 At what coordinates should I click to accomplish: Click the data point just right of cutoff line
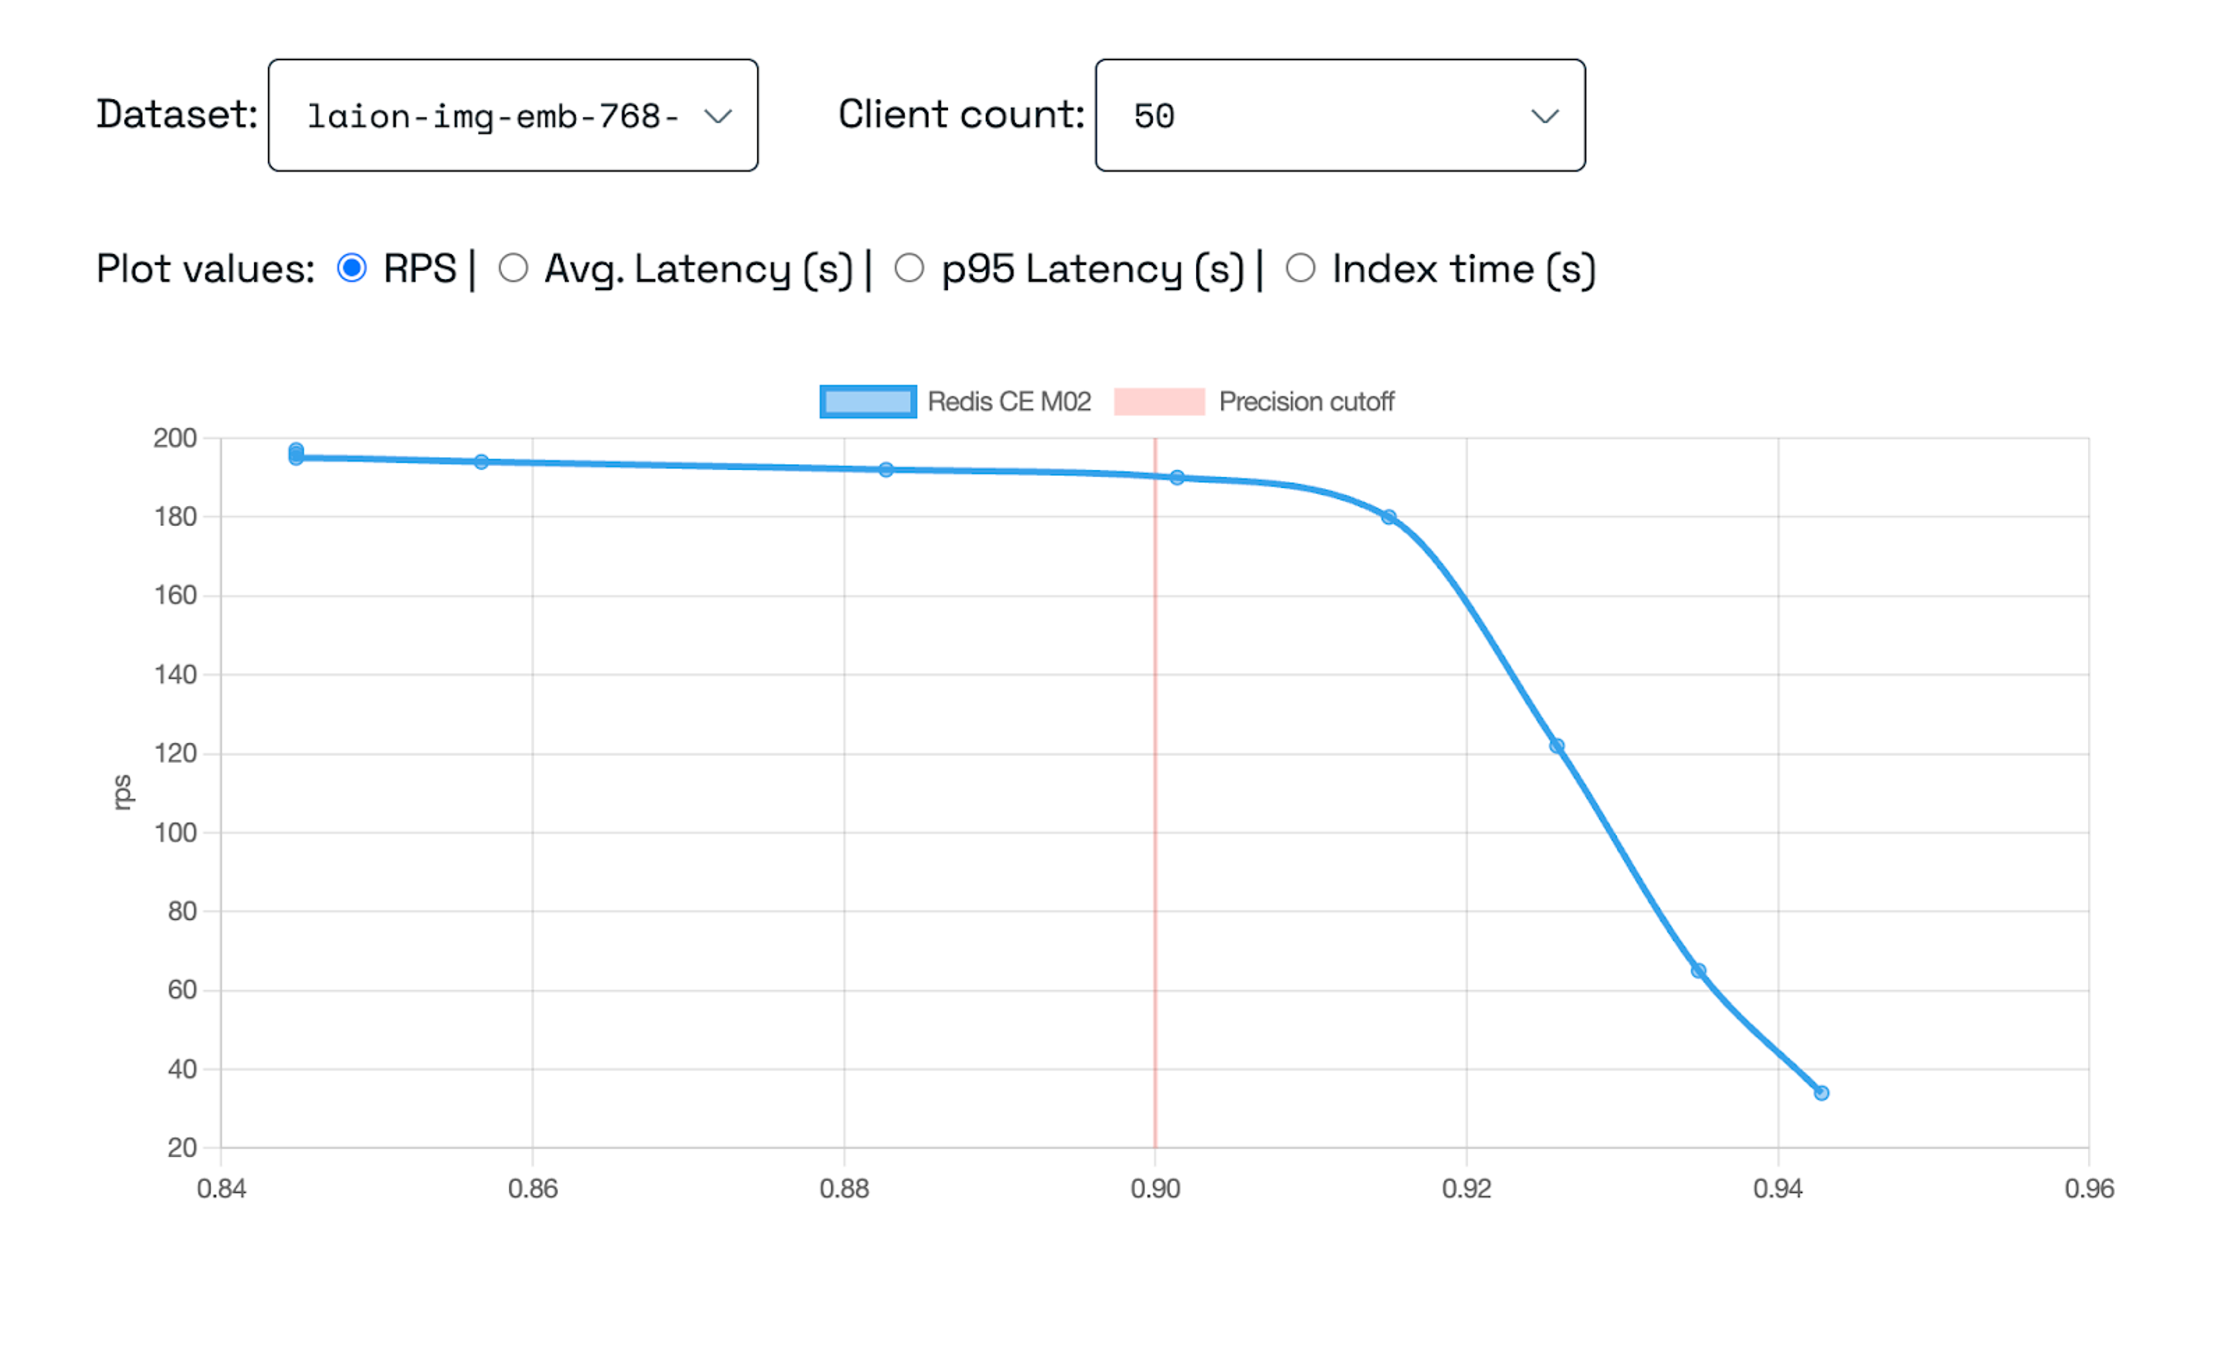(x=1178, y=478)
